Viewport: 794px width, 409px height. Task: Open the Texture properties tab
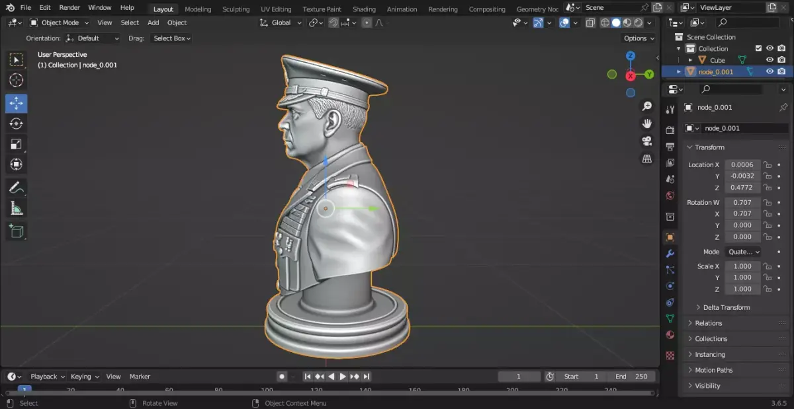[670, 355]
